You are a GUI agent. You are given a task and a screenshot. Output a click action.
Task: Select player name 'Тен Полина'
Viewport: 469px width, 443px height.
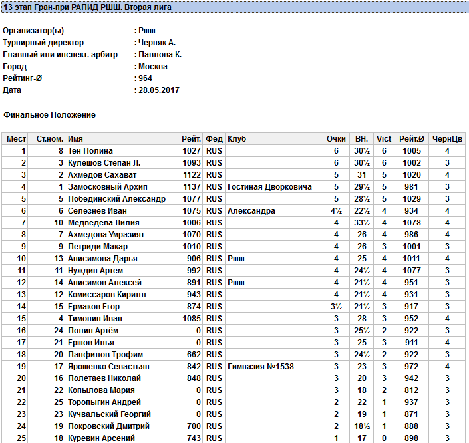pos(90,151)
